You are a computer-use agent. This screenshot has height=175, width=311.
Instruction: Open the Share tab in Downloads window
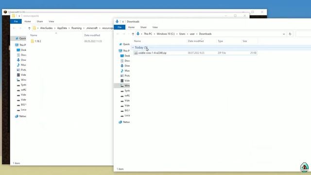(x=143, y=27)
